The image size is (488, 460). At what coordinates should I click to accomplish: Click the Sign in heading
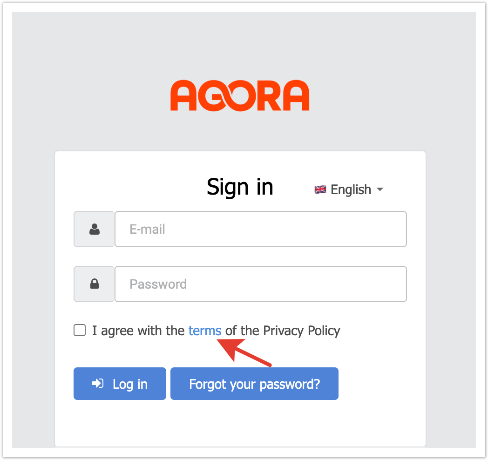pyautogui.click(x=240, y=187)
